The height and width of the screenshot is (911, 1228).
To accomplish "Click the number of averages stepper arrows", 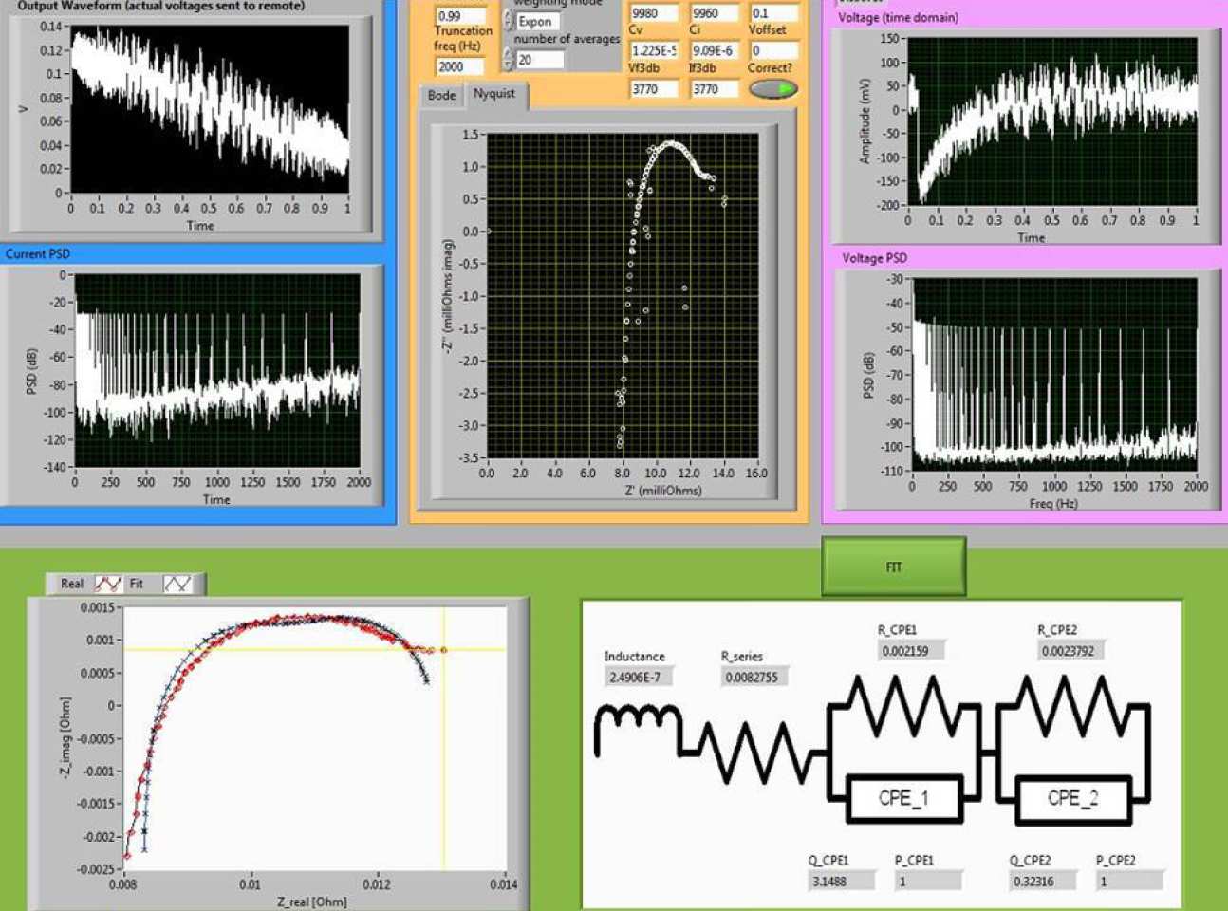I will point(508,60).
